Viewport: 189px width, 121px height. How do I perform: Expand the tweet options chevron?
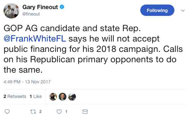click(x=183, y=11)
